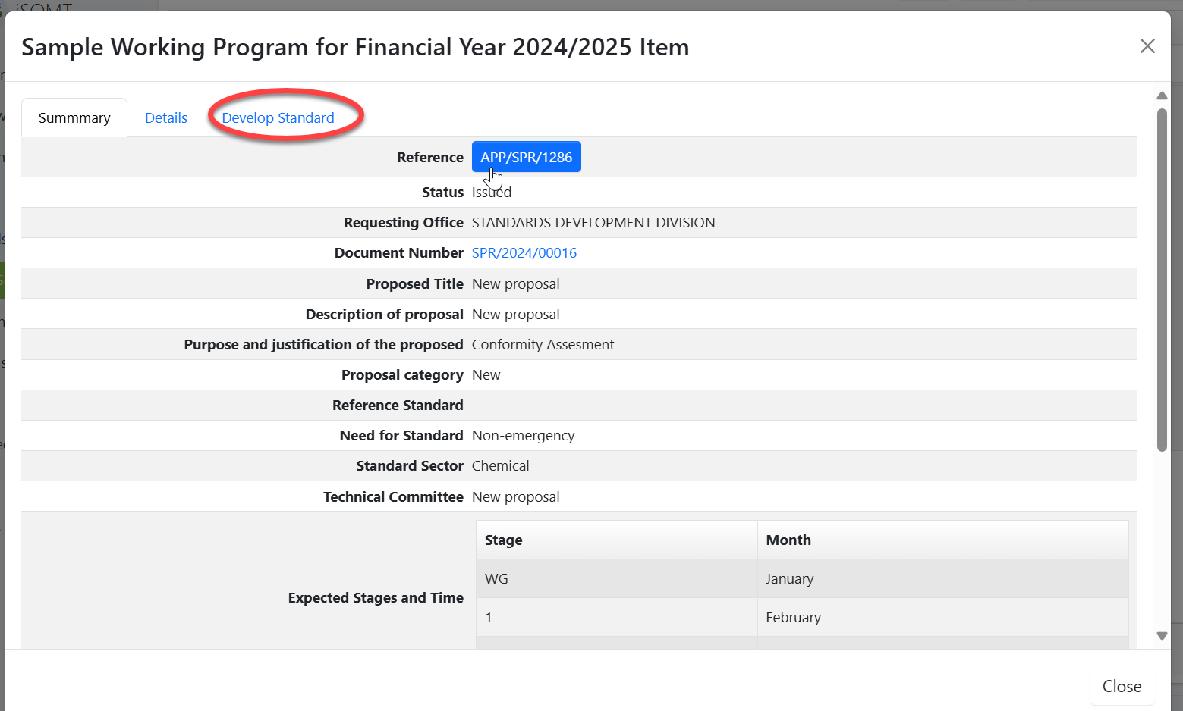Click the vertical scrollbar thumb

coord(1162,280)
